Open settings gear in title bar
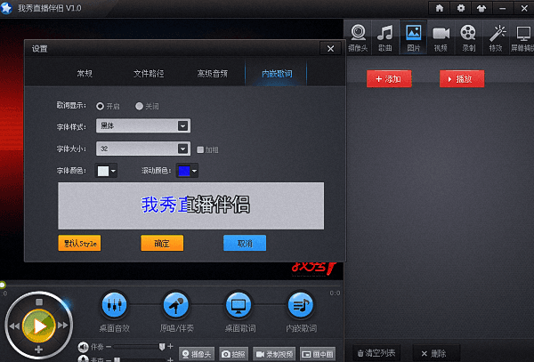This screenshot has height=362, width=534. [460, 8]
